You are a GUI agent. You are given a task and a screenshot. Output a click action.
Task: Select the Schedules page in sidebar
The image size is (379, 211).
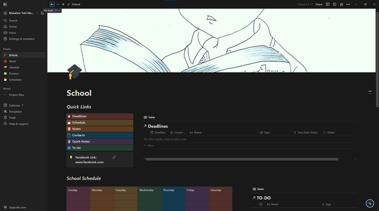point(23,79)
